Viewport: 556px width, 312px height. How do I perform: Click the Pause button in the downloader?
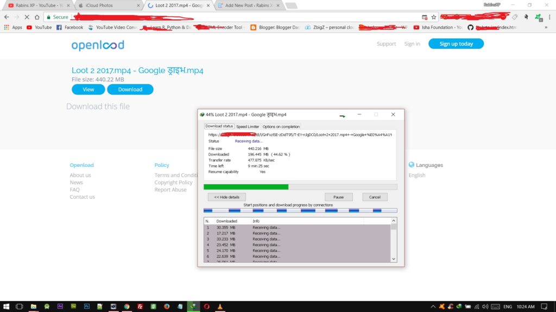click(x=338, y=197)
